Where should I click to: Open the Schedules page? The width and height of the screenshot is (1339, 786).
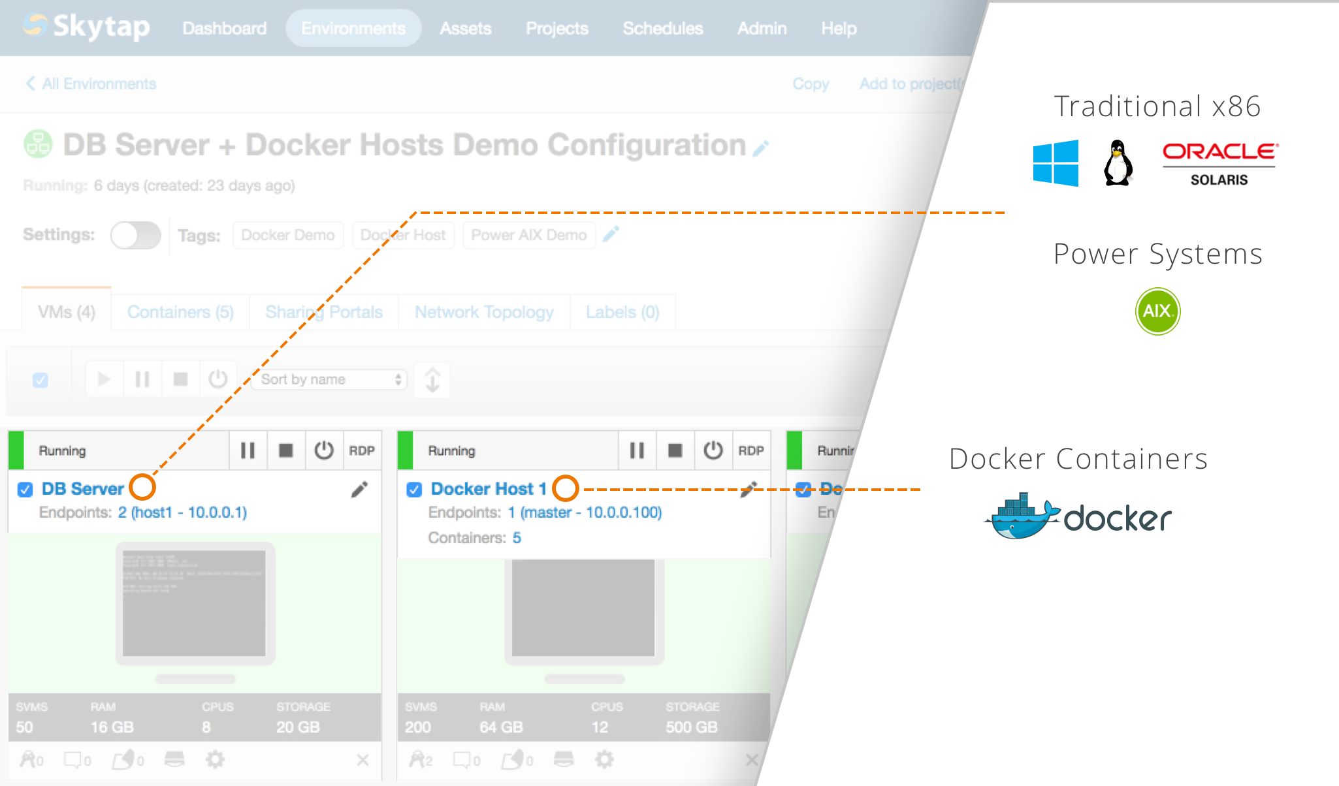663,28
